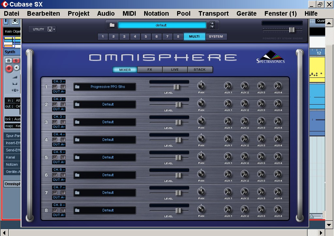Open the Transport menu
334x236 pixels.
pos(213,13)
